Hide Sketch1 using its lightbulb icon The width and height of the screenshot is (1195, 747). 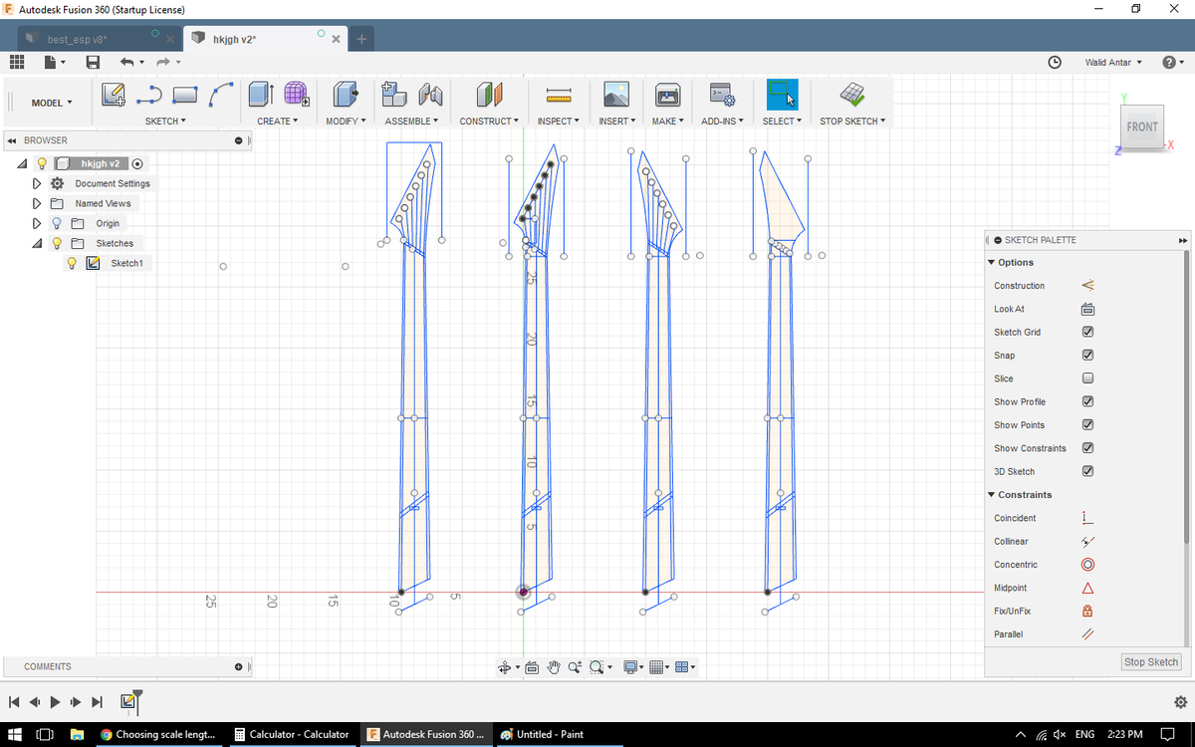[72, 263]
